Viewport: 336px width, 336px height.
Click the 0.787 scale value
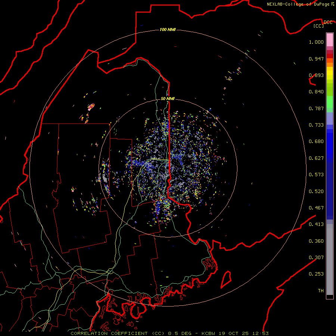click(316, 108)
